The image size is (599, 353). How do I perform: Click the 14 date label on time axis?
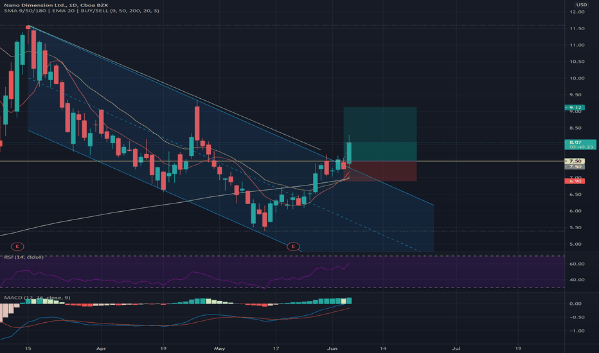384,349
